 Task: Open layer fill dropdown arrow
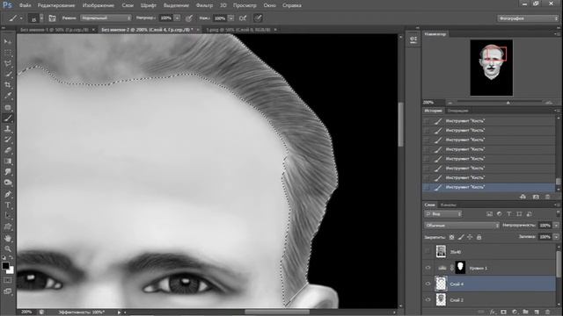(x=556, y=237)
